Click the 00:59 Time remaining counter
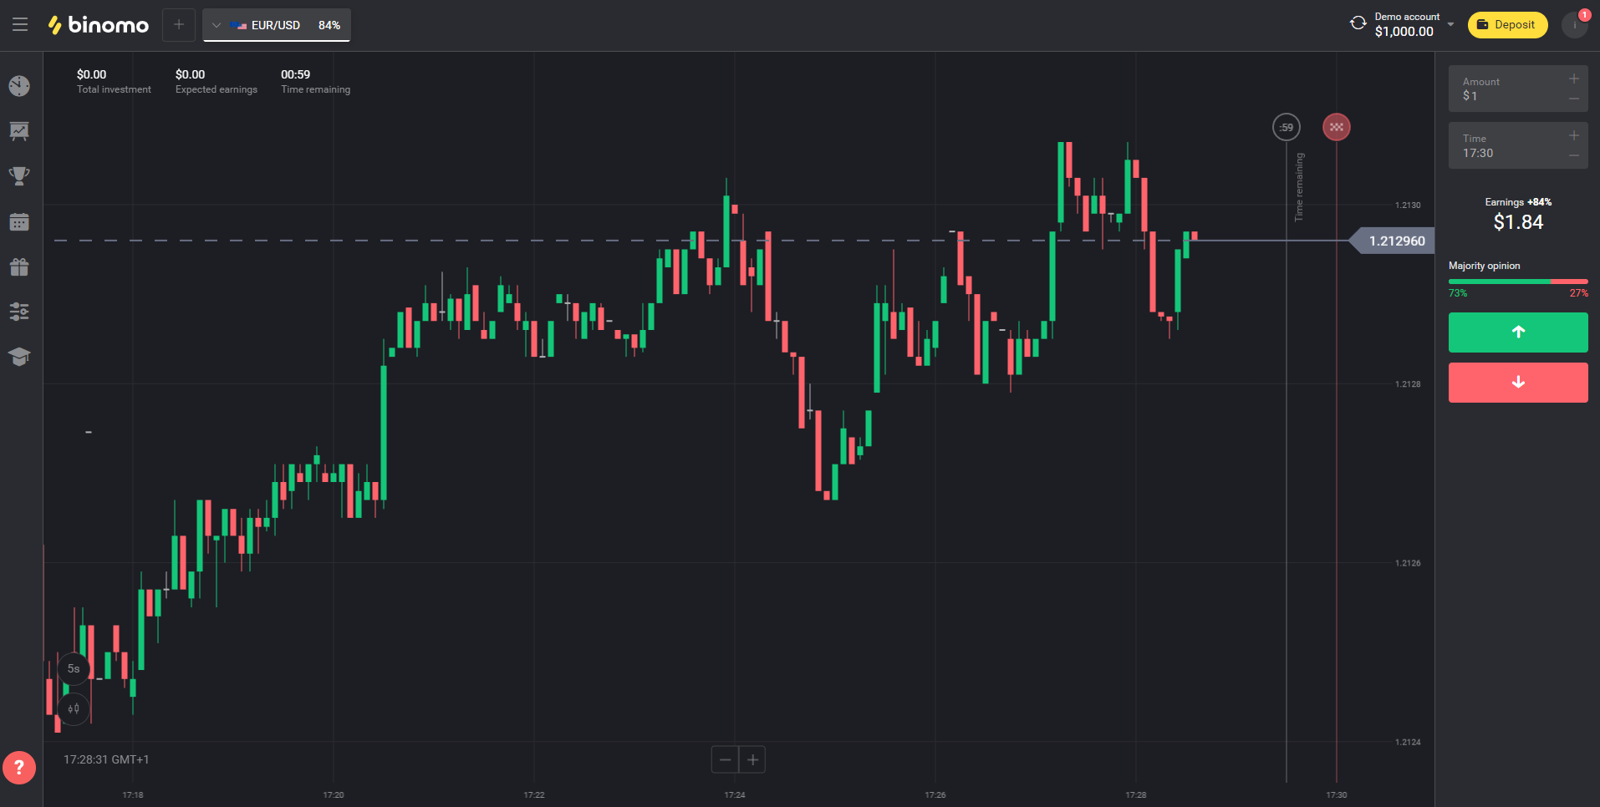The width and height of the screenshot is (1600, 807). [x=296, y=74]
